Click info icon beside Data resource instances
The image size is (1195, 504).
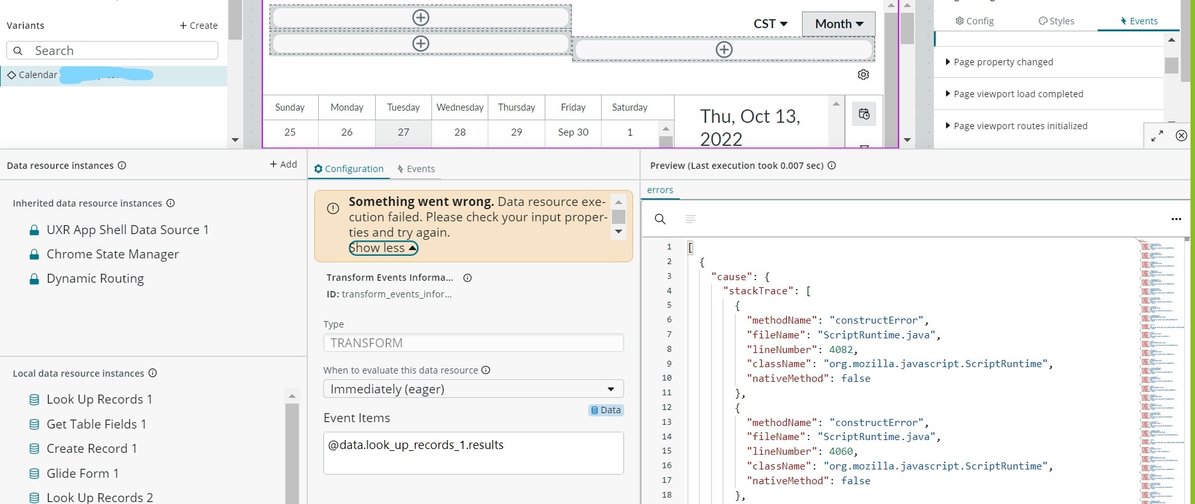click(122, 166)
